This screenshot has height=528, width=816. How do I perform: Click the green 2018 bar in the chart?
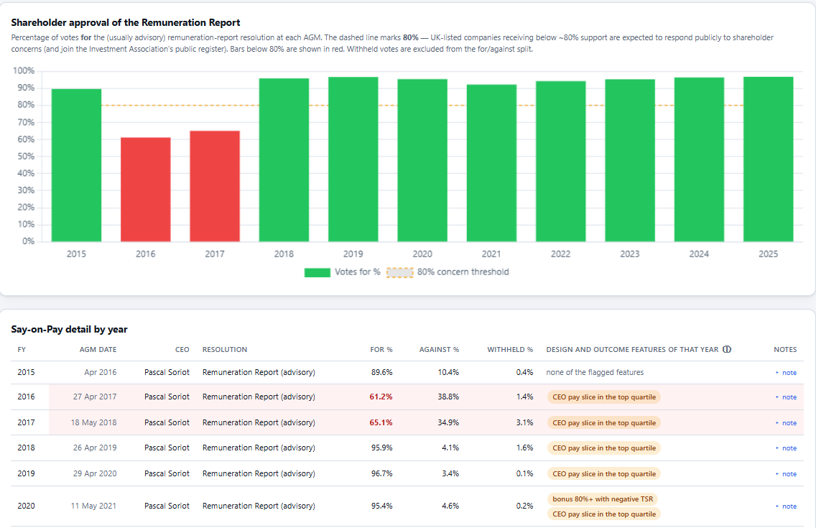point(284,159)
